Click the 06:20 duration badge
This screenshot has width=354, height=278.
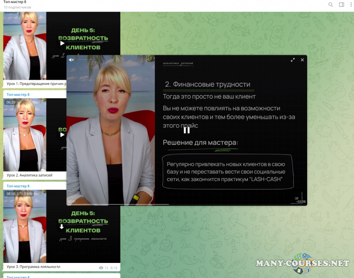click(x=10, y=102)
